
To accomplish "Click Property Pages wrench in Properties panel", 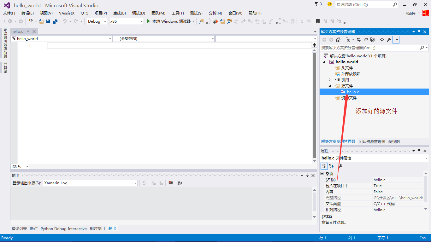I will [x=341, y=166].
